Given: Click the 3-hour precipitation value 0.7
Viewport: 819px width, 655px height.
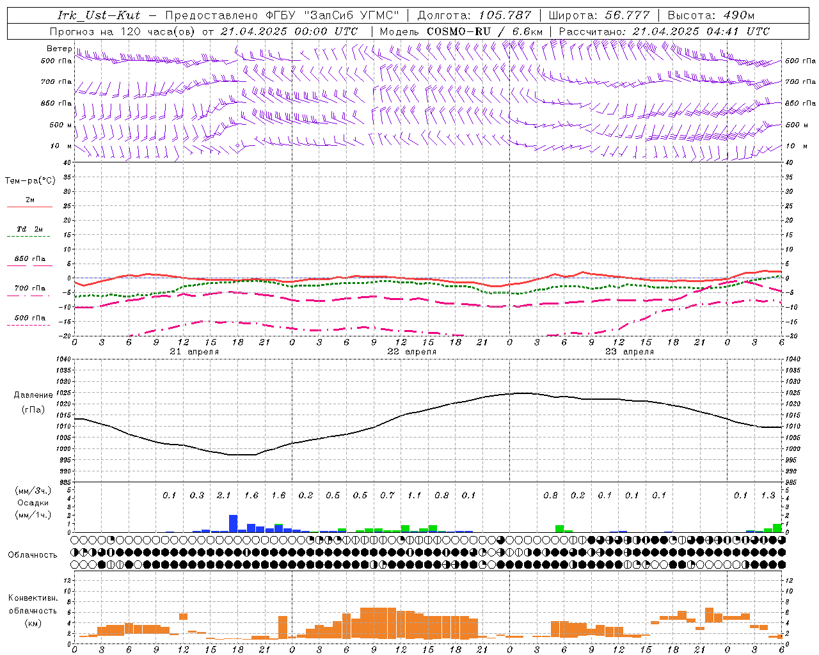Looking at the screenshot, I should click(x=387, y=495).
